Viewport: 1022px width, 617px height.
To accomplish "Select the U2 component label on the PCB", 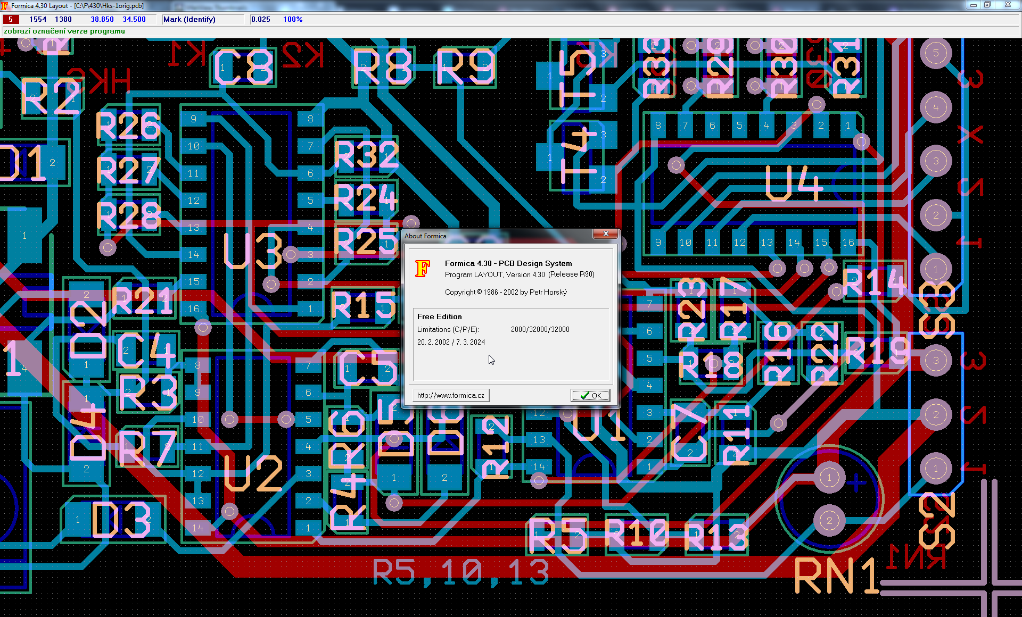I will click(253, 473).
